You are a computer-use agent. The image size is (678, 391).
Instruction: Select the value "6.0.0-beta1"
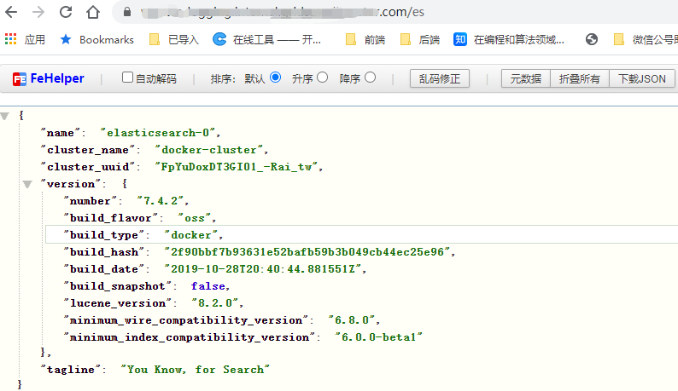(x=378, y=337)
